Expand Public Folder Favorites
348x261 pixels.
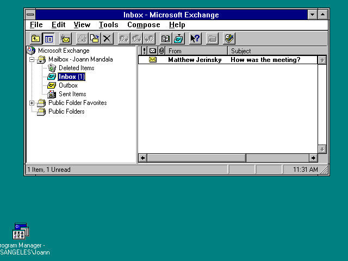[32, 103]
